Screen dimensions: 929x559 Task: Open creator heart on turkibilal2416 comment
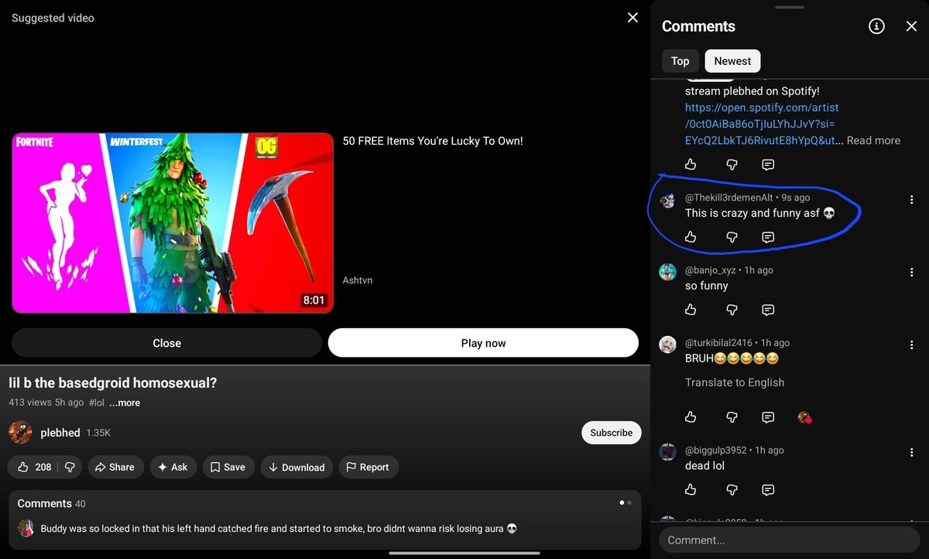point(804,417)
